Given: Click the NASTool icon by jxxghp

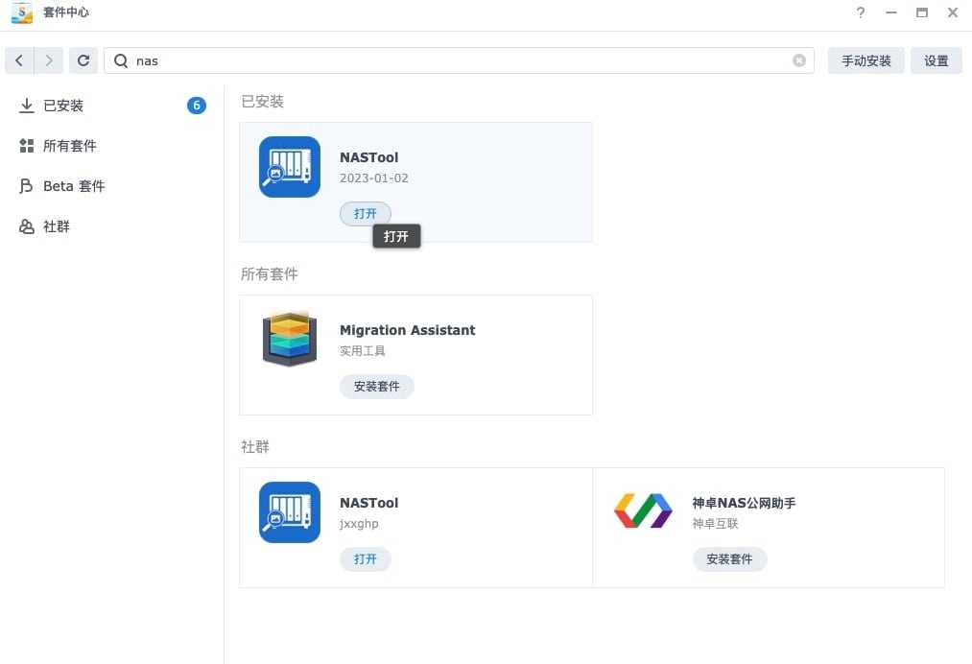Looking at the screenshot, I should [290, 512].
